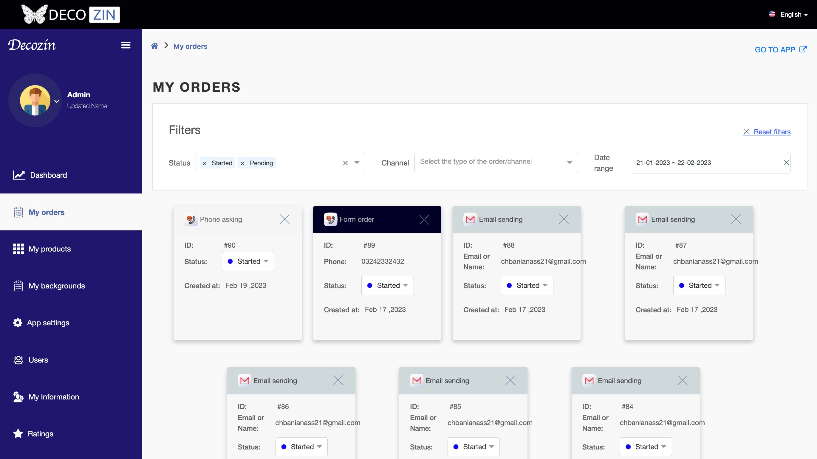Go to App settings menu item

[x=48, y=323]
